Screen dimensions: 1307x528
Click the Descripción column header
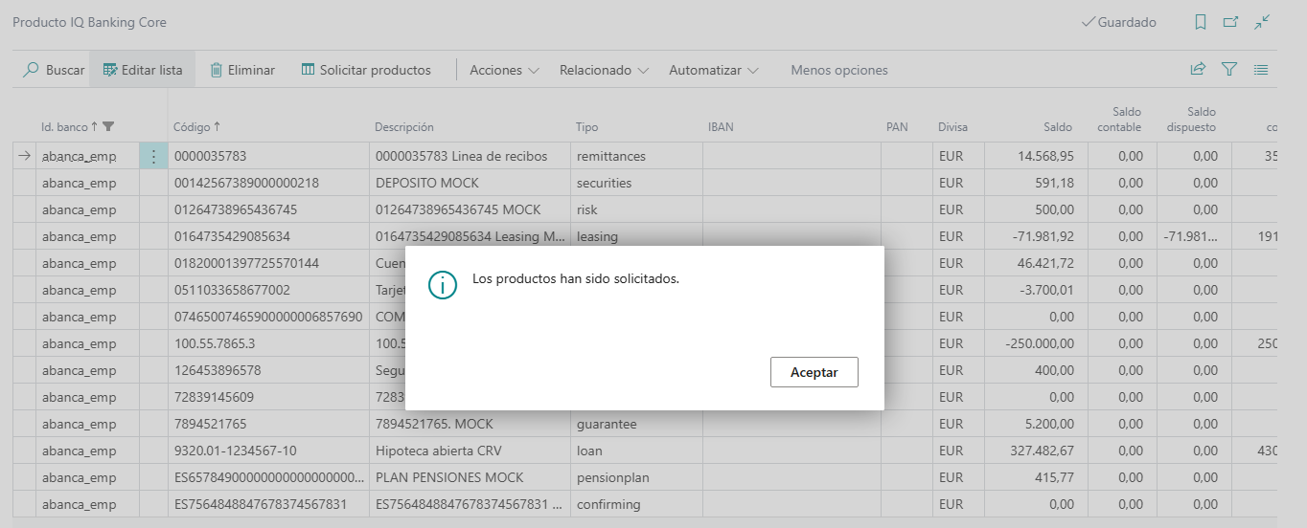coord(403,126)
